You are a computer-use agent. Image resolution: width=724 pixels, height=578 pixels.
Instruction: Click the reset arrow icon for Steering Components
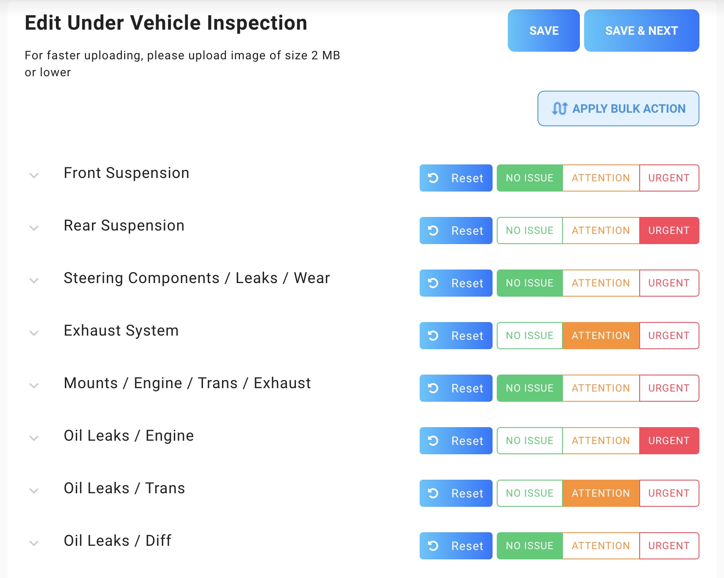[433, 283]
